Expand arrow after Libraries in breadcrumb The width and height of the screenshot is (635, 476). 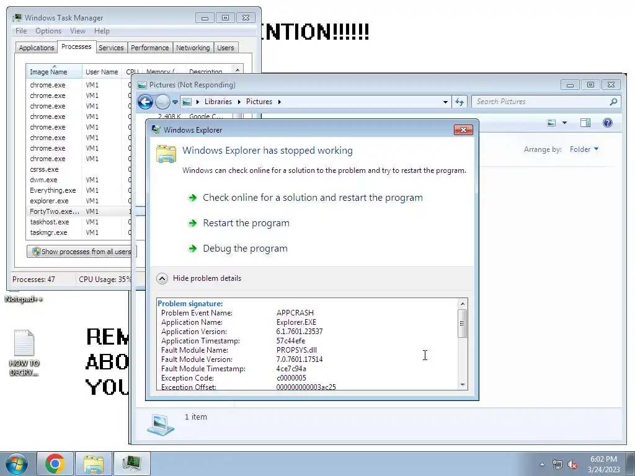click(x=239, y=102)
